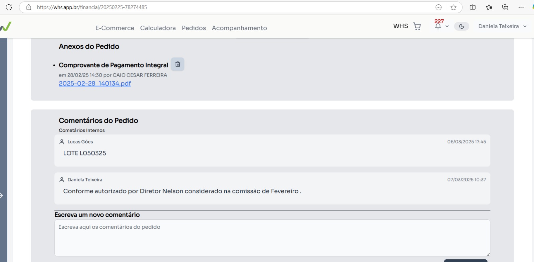The width and height of the screenshot is (534, 262).
Task: Expand the collapsed left sidebar
Action: pyautogui.click(x=2, y=195)
